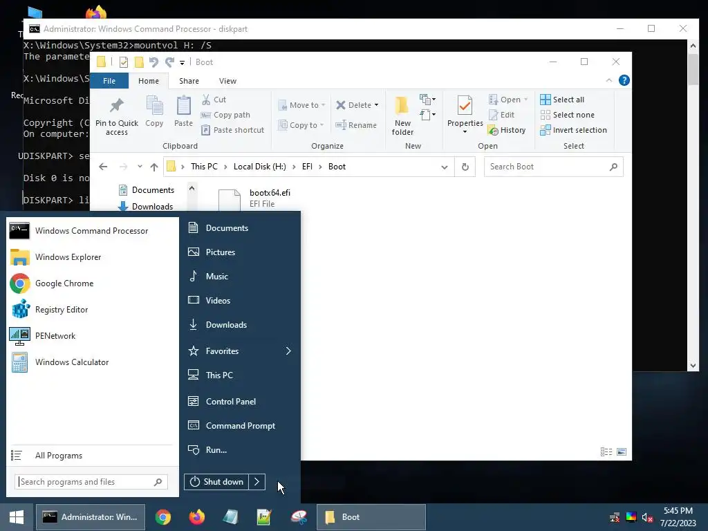Click the Search Boot field

pos(554,167)
